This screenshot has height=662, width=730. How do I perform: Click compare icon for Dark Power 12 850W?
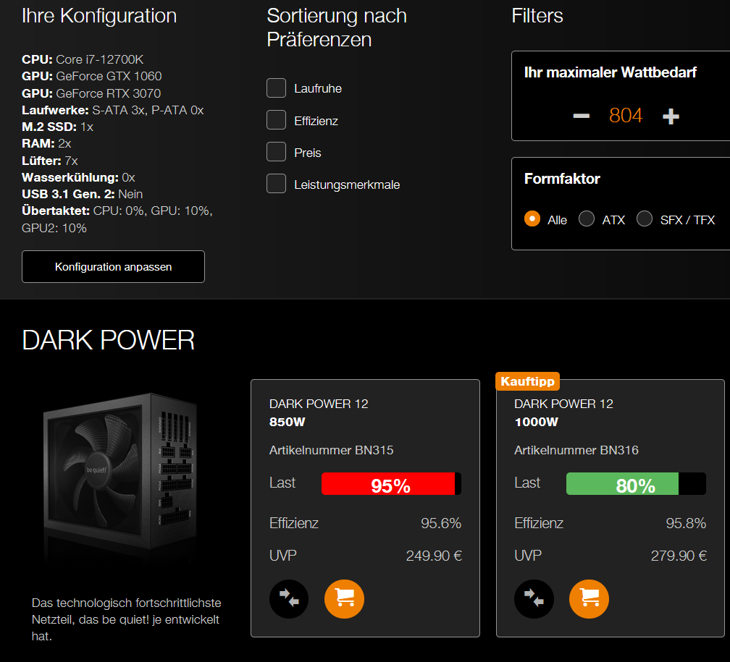tap(289, 599)
